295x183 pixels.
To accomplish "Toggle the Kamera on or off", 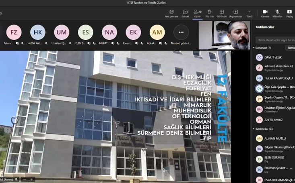I will [265, 13].
